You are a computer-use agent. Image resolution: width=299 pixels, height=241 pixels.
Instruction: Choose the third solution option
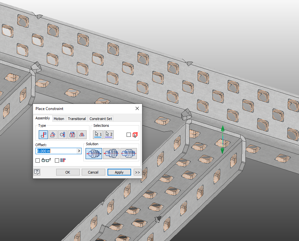pos(129,154)
